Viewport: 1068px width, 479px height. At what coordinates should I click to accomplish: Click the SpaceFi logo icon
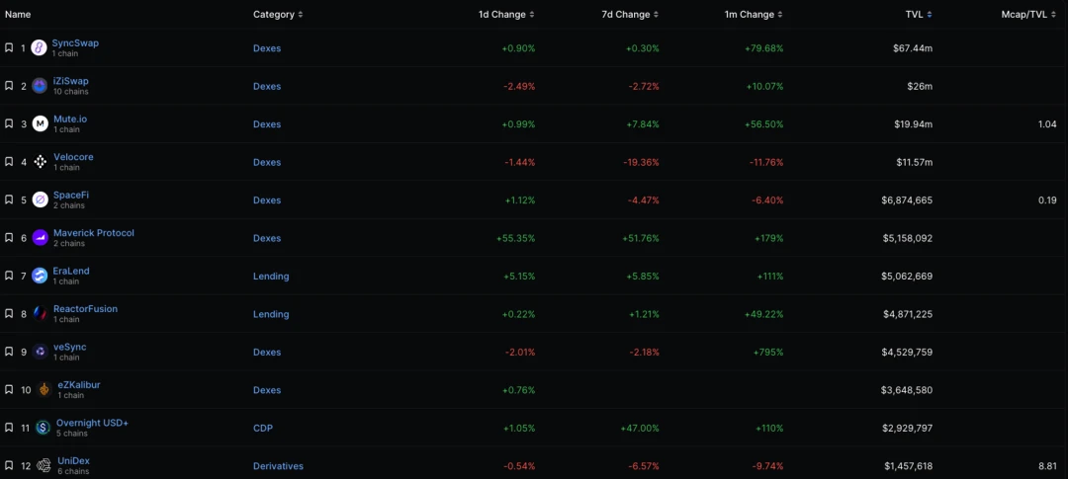tap(40, 200)
